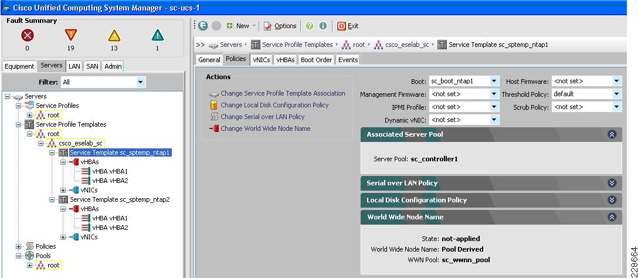Select vHBA vHBA1 under sc_sptemp_ntap1
This screenshot has height=278, width=638.
coord(110,171)
